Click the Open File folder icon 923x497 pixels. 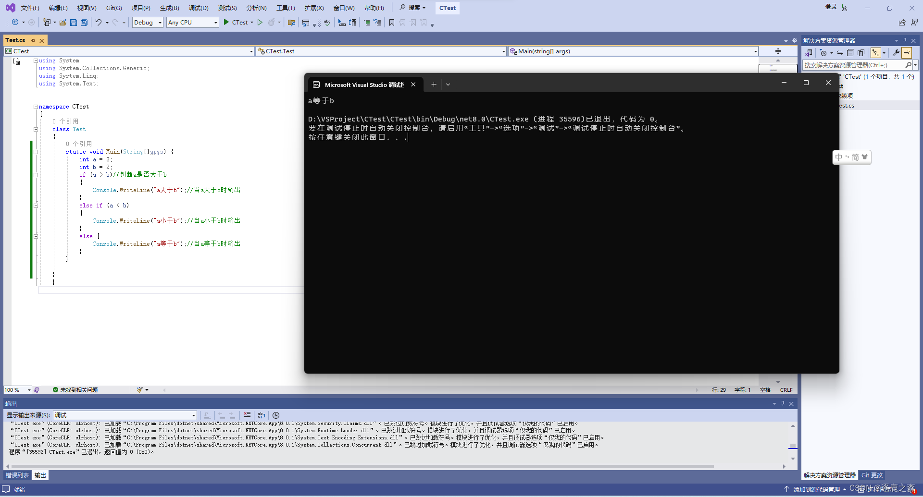point(63,23)
